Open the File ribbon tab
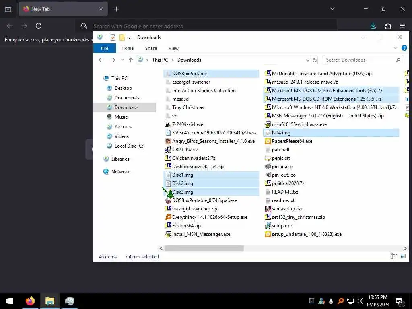Image resolution: width=412 pixels, height=309 pixels. tap(105, 48)
